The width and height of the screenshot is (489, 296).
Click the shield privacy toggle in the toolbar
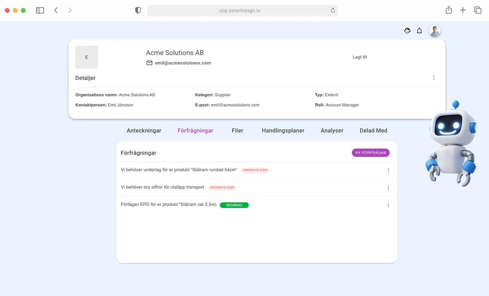(x=138, y=10)
